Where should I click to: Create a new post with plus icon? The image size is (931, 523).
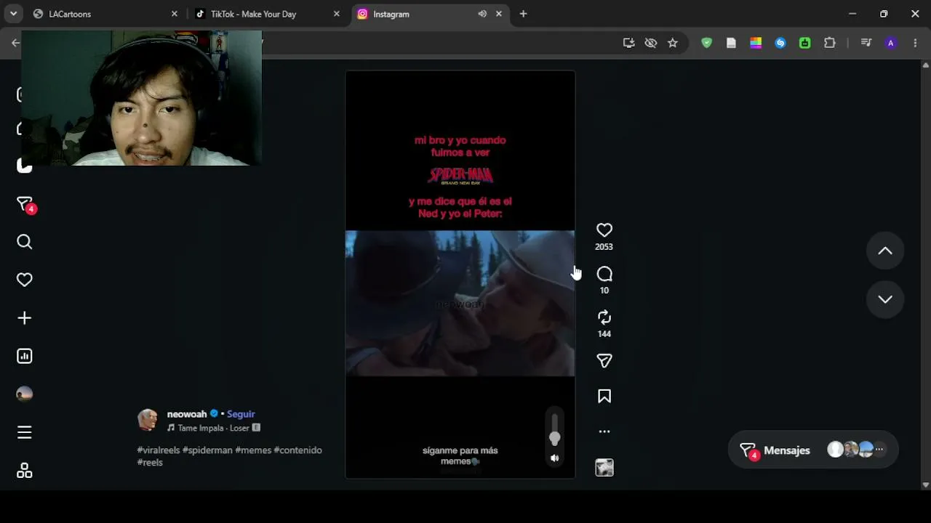coord(25,318)
